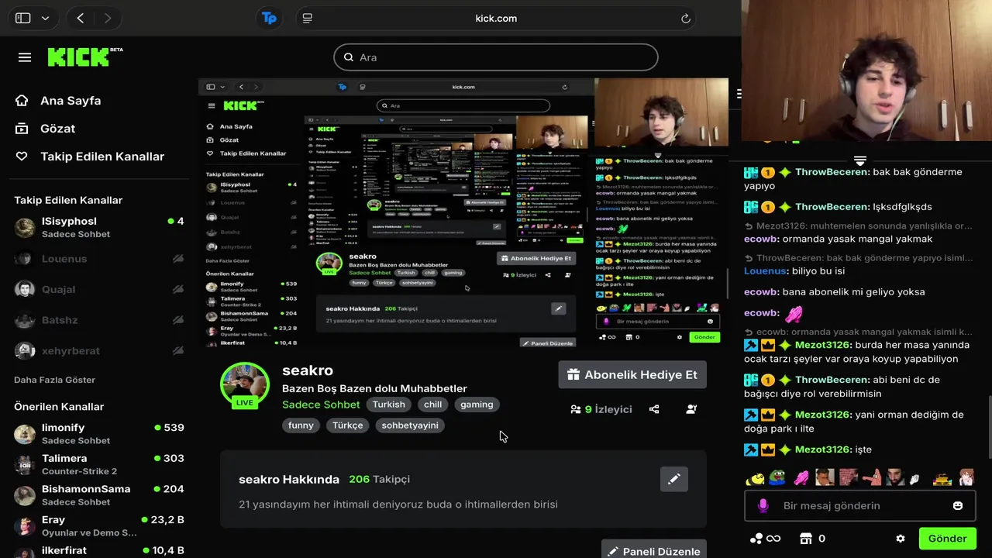
Task: Insert the bearded man face emote
Action: 895,477
